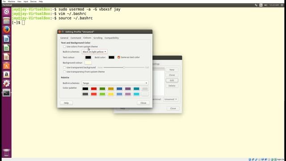Close the Editing Profile dialog via titlebar

[59, 32]
